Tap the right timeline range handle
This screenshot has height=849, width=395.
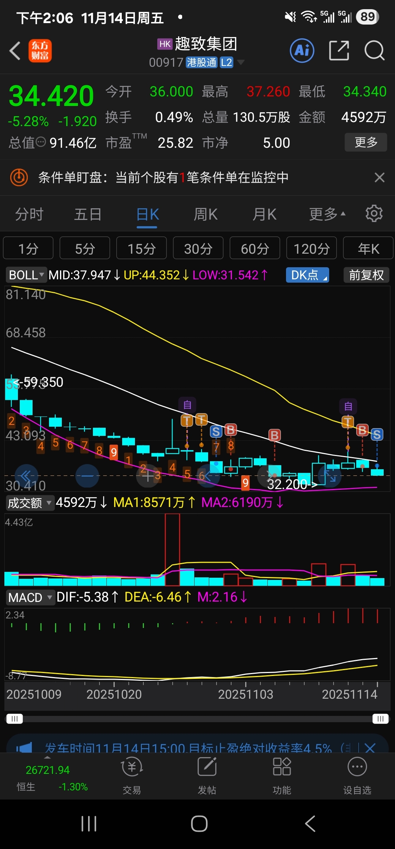tap(380, 718)
